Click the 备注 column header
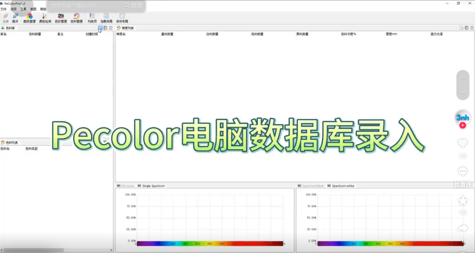Screen dimensions: 475x253 60,34
